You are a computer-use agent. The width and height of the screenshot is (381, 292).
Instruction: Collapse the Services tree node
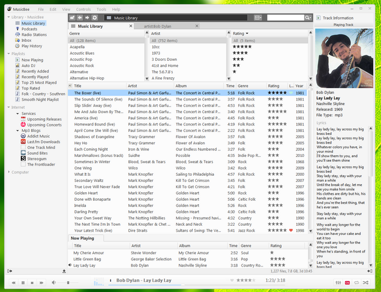pyautogui.click(x=18, y=113)
